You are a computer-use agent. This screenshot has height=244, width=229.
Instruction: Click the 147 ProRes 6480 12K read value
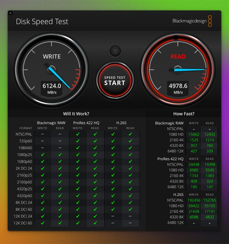pyautogui.click(x=210, y=187)
